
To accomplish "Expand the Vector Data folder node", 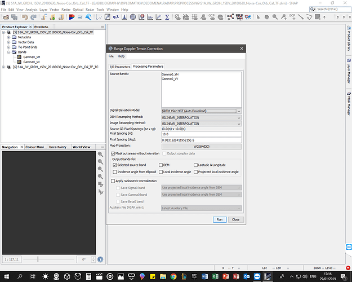I will pyautogui.click(x=9, y=42).
